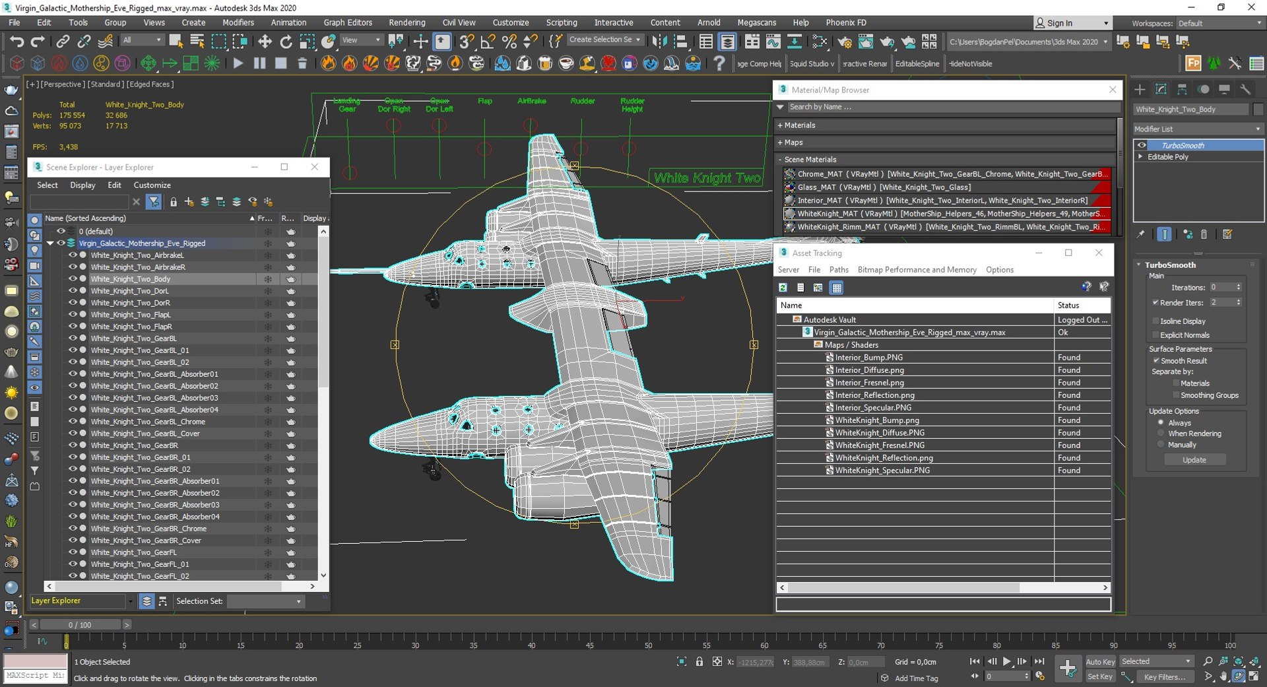Open Paths menu in Asset Tracking window
Screen dimensions: 1267x687
[839, 269]
